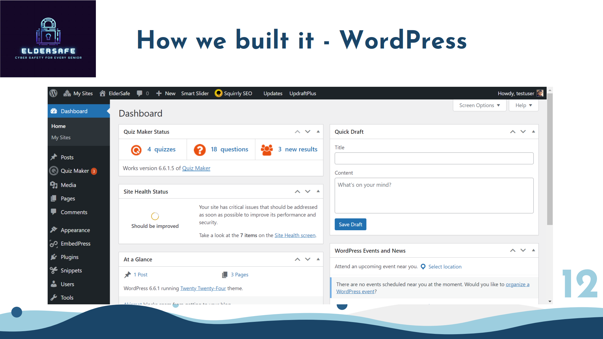Click the testuser avatar thumbnail

(x=540, y=93)
